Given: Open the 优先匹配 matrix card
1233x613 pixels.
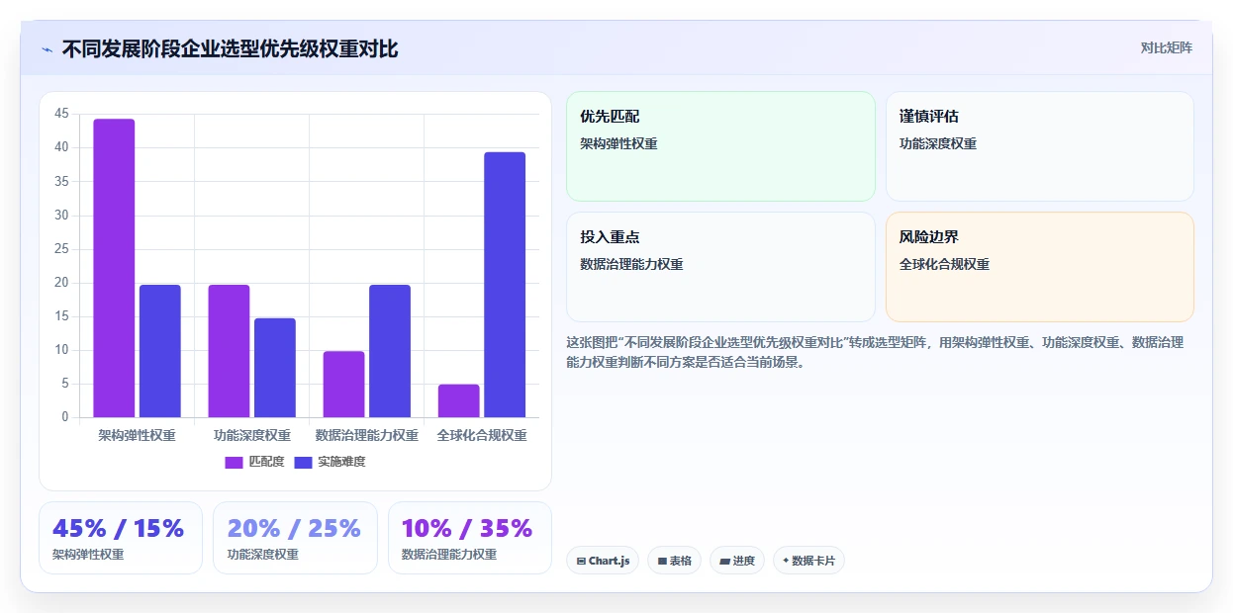Looking at the screenshot, I should (x=720, y=146).
